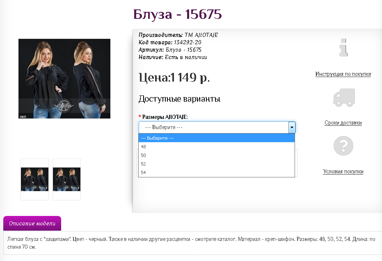
Task: Click the delivery truck icon
Action: coord(343,98)
